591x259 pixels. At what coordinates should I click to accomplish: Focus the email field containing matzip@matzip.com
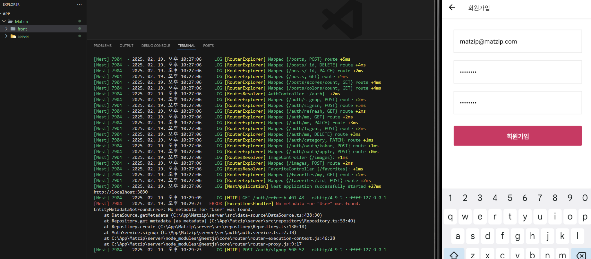(518, 41)
